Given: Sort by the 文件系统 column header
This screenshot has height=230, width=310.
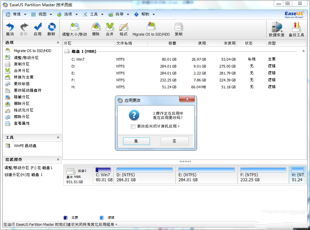Looking at the screenshot, I should point(131,43).
